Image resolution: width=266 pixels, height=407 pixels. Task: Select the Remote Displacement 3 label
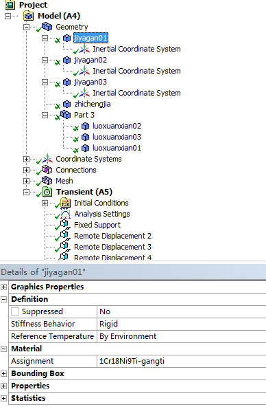112,247
